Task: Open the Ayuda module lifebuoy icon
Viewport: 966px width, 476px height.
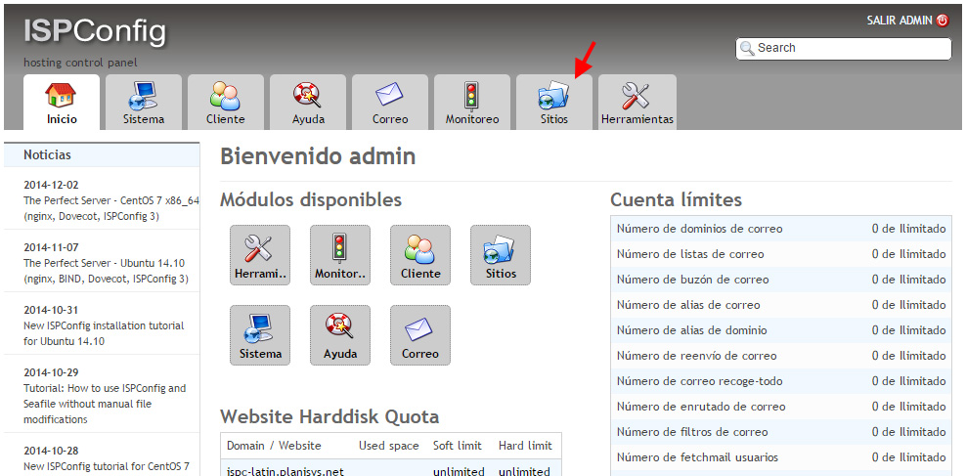Action: (x=340, y=335)
